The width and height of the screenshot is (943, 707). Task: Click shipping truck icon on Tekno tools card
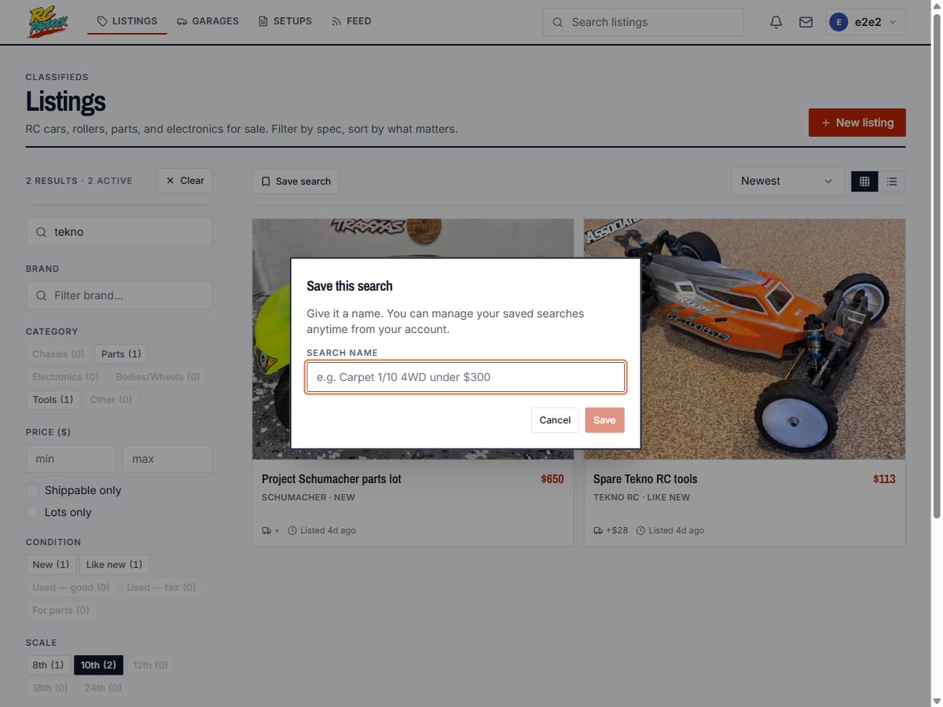coord(598,530)
